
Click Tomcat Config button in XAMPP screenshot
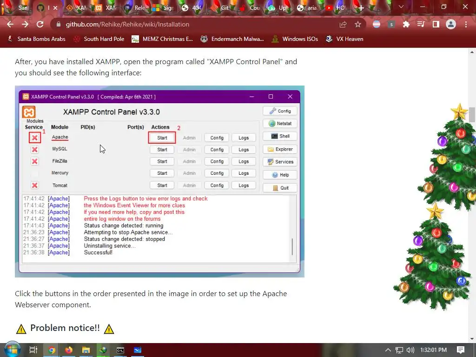point(217,185)
